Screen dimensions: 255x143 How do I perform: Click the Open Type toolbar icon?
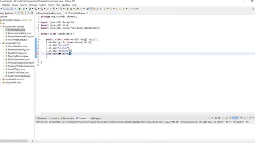click(x=78, y=9)
